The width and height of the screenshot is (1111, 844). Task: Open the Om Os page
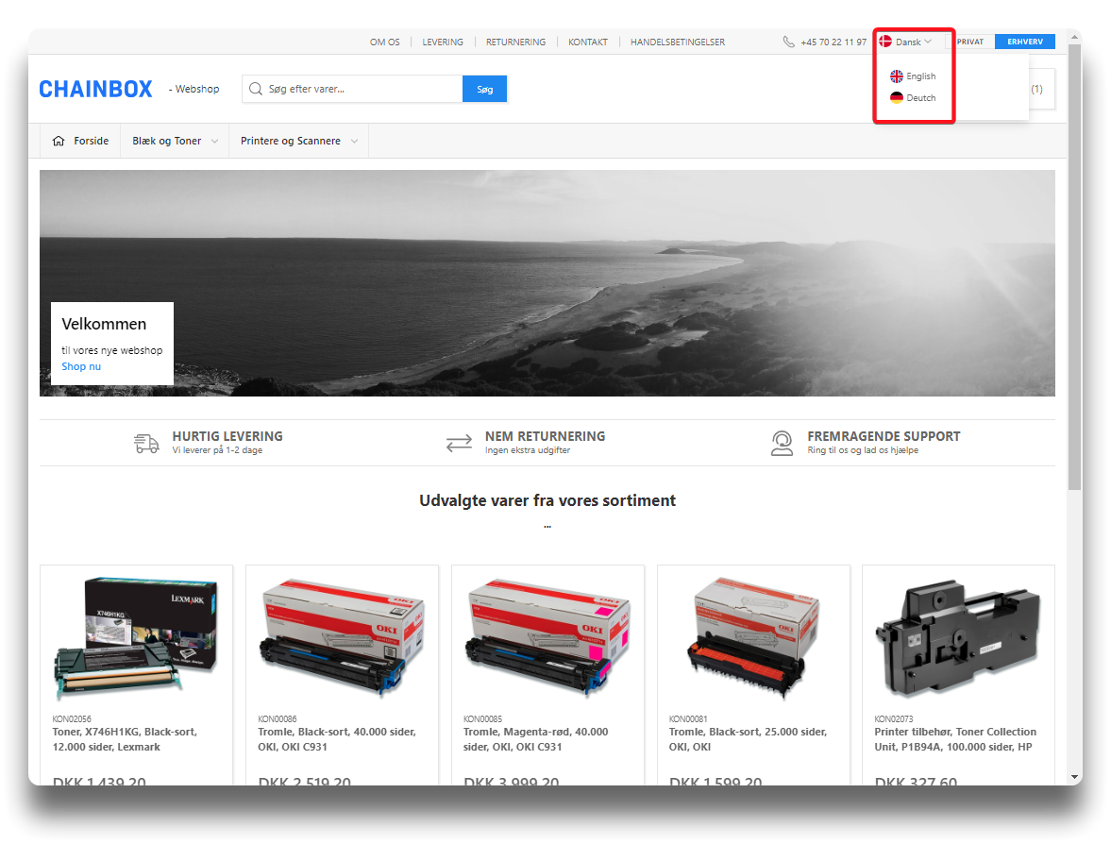pyautogui.click(x=384, y=42)
